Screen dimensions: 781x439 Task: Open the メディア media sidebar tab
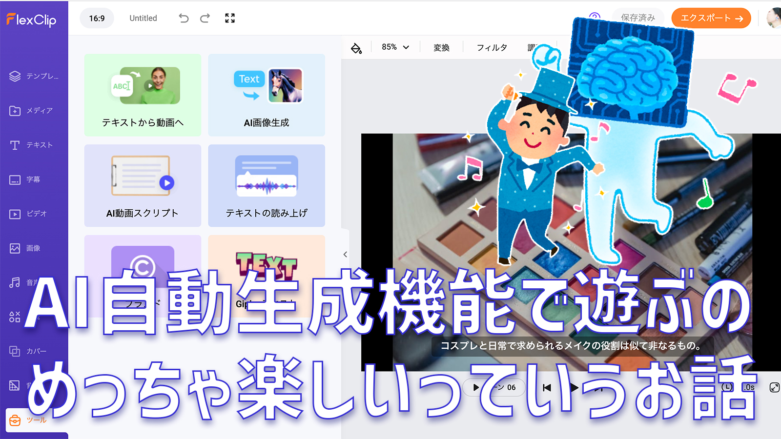pyautogui.click(x=31, y=111)
